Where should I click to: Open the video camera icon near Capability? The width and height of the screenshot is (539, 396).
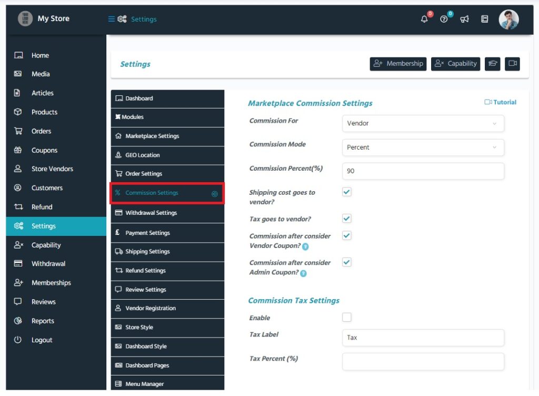pyautogui.click(x=512, y=64)
